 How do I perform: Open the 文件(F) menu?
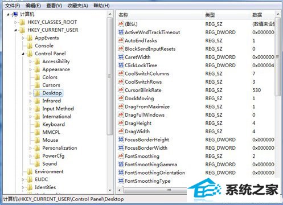point(13,6)
